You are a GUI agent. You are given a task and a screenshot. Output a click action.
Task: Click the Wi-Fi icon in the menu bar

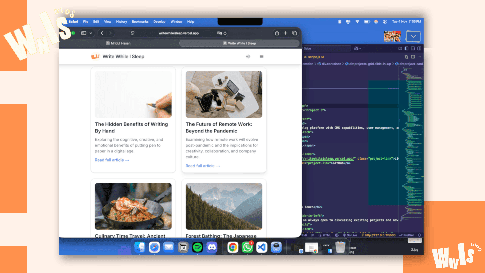coord(357,22)
